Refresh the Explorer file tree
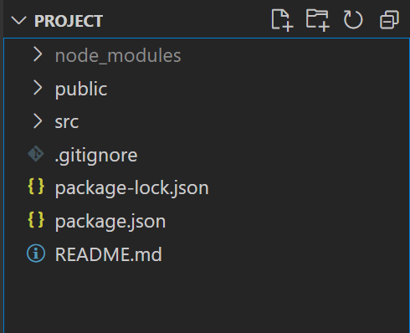 [353, 20]
